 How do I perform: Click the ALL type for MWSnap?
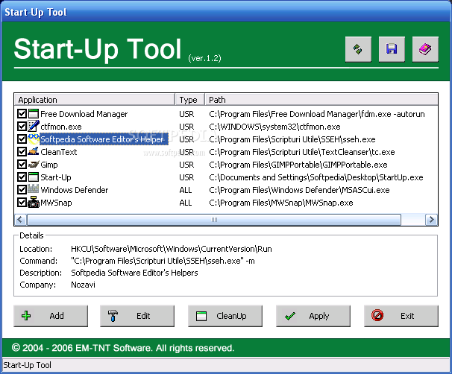(x=186, y=203)
